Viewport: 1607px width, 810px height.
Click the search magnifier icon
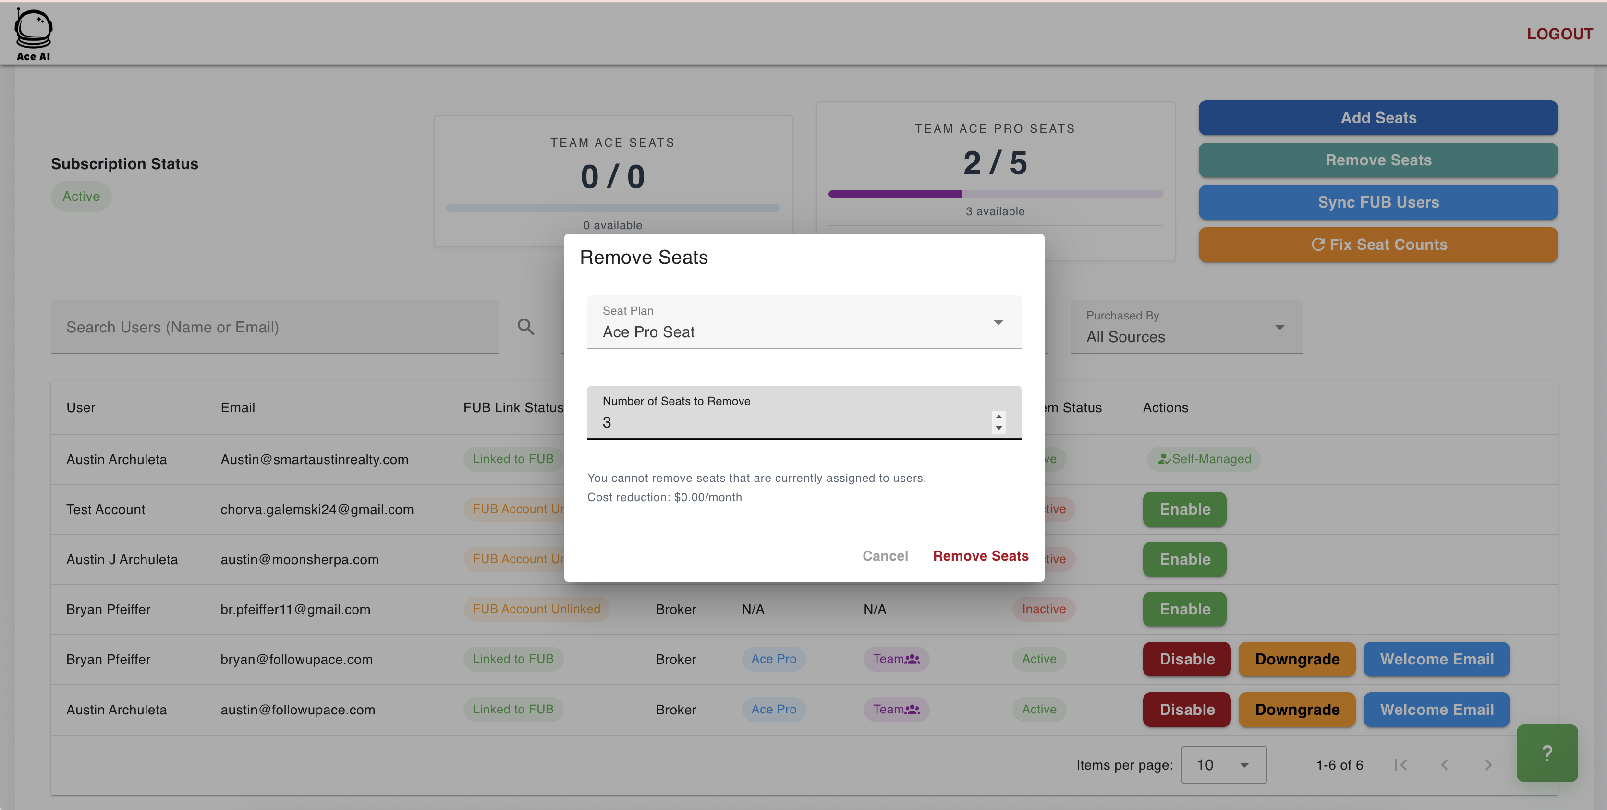point(525,326)
